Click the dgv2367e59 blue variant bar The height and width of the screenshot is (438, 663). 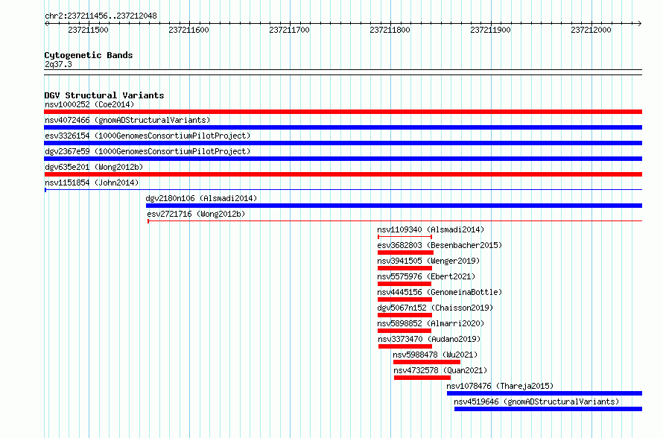[x=343, y=159]
